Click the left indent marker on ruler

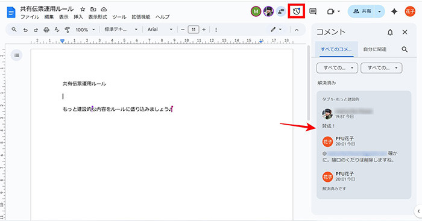tap(63, 41)
